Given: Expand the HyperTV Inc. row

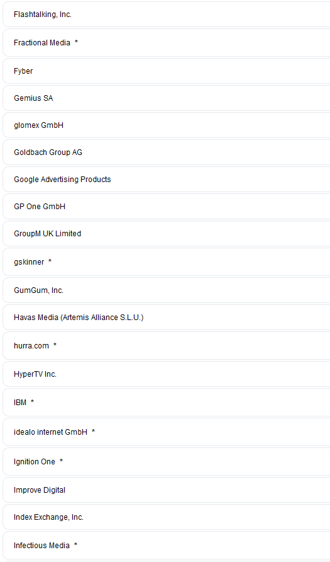Looking at the screenshot, I should (x=166, y=374).
